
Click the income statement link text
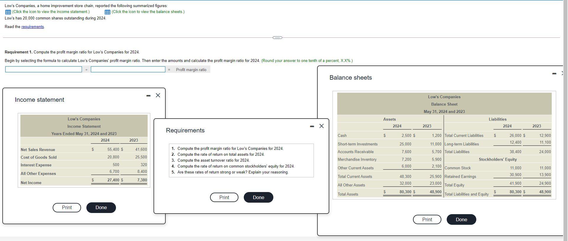(x=51, y=12)
